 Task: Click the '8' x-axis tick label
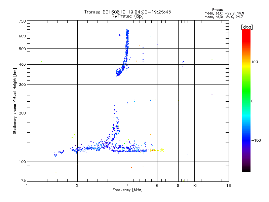tap(178, 186)
